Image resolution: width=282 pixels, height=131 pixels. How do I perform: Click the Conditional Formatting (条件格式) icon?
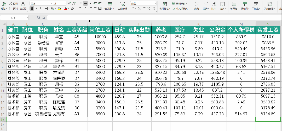click(x=165, y=4)
